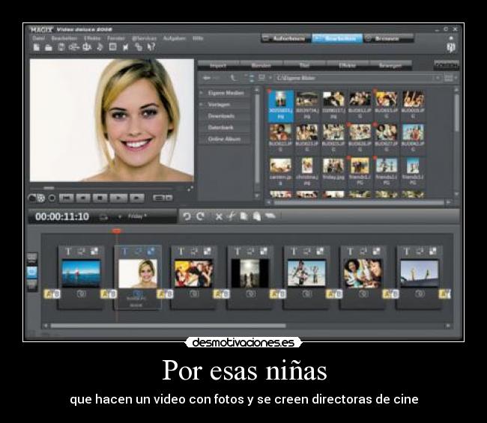Image resolution: width=487 pixels, height=423 pixels.
Task: Select the Titel tab in media pool
Action: point(304,65)
